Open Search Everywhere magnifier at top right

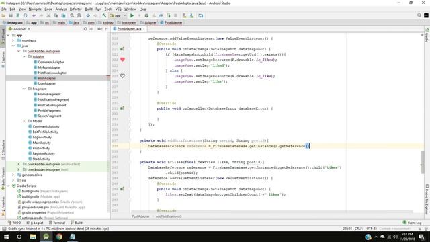pyautogui.click(x=419, y=15)
